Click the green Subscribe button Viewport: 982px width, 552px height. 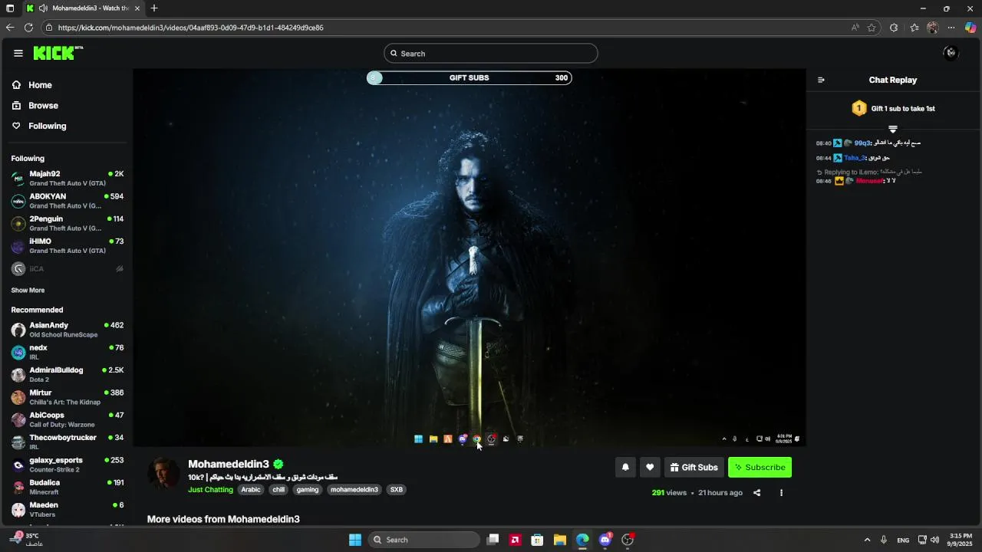[760, 468]
